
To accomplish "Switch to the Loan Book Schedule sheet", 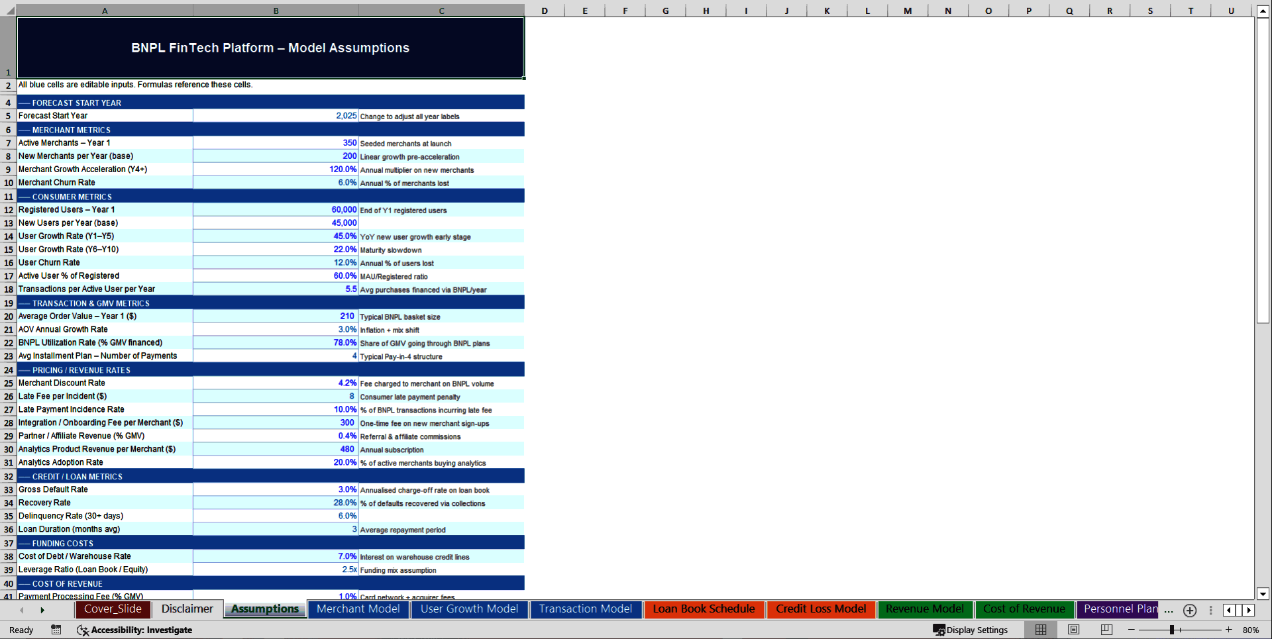I will pyautogui.click(x=704, y=609).
